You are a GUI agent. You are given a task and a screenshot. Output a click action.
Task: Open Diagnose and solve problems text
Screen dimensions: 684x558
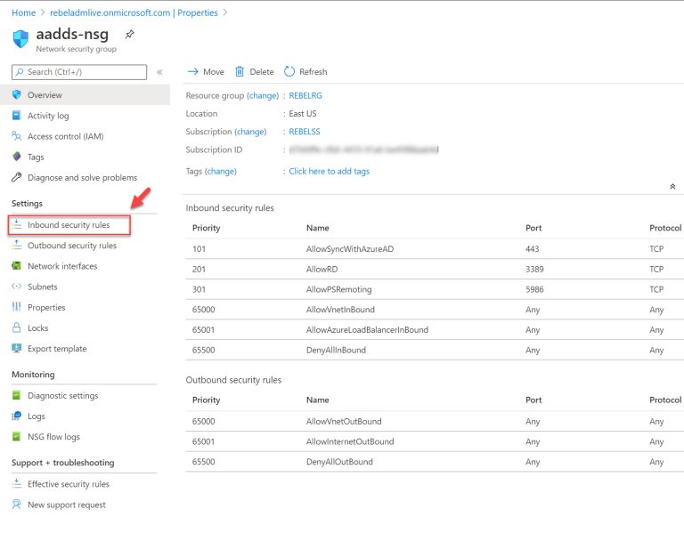tap(83, 177)
